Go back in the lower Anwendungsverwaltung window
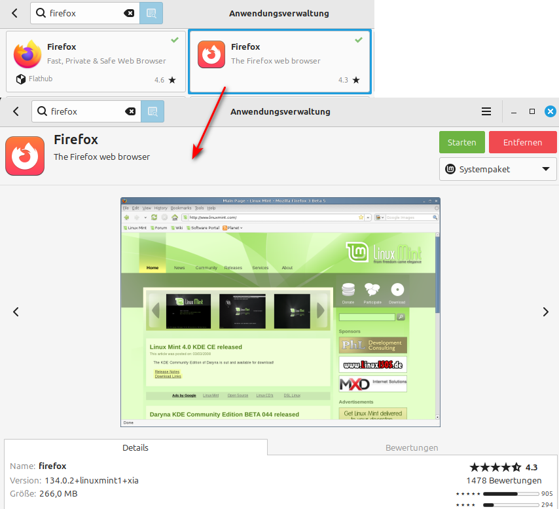The height and width of the screenshot is (509, 559). 16,111
